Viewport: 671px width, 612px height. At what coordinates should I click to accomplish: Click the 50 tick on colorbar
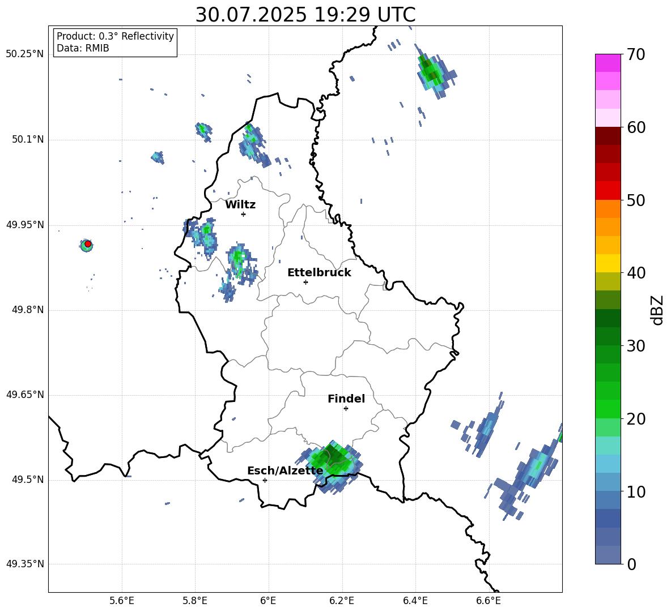tap(635, 200)
